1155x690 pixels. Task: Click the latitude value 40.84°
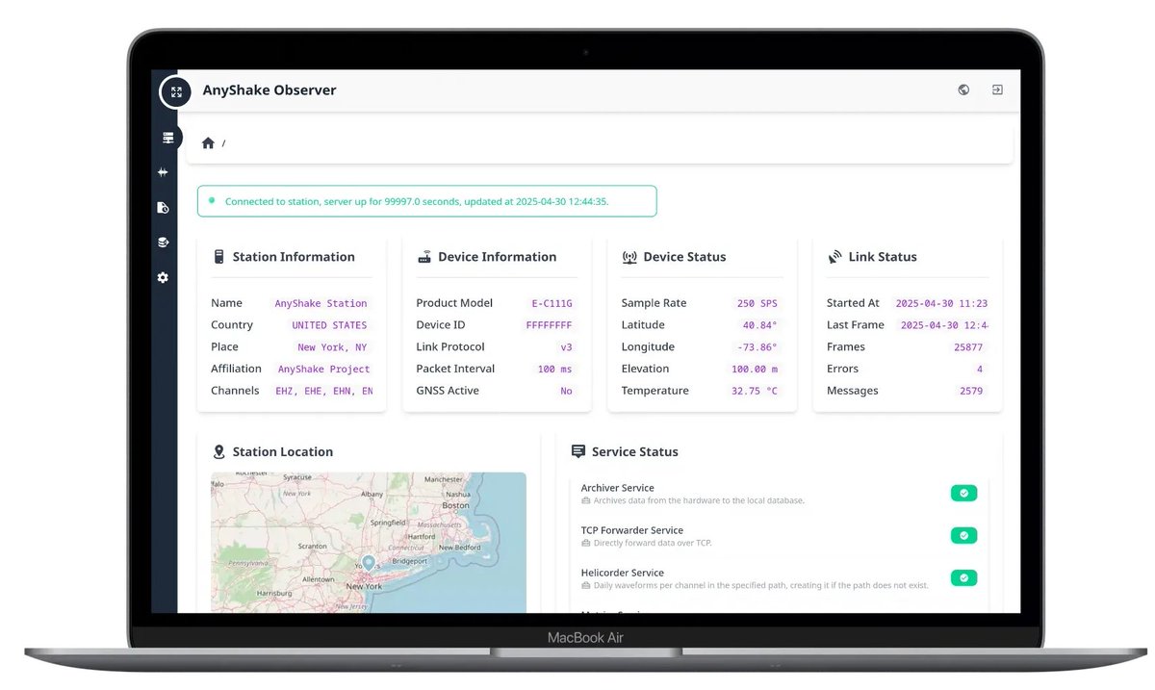coord(759,325)
